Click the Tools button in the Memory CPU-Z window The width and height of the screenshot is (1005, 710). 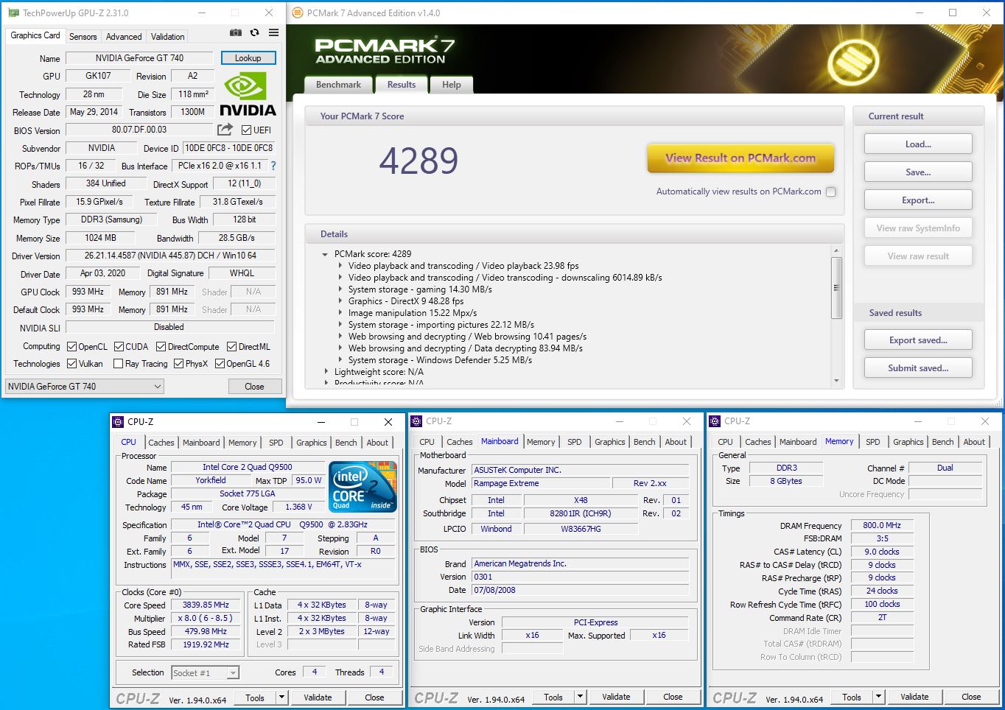(852, 697)
